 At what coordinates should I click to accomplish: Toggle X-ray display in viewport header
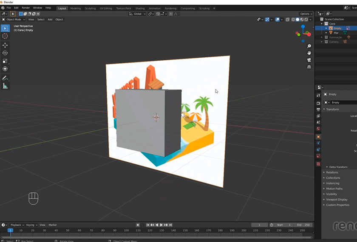(288, 20)
